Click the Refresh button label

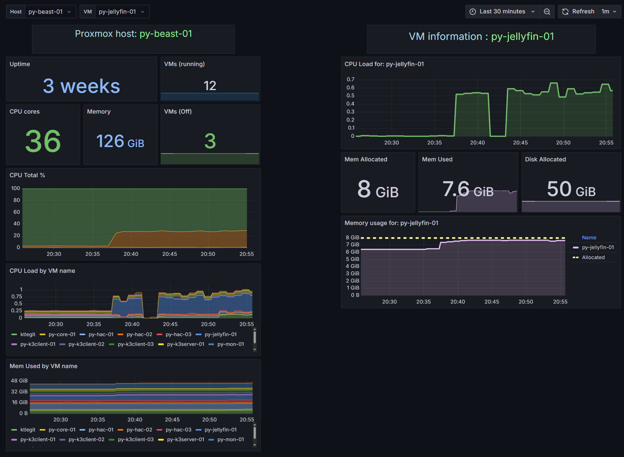pos(583,12)
